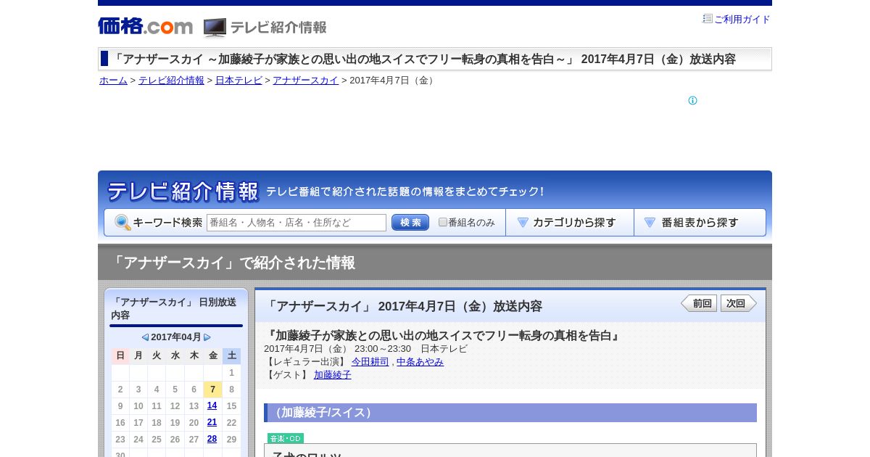Click 日 Sunday column header

120,355
